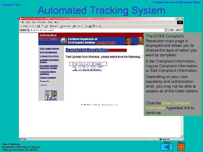Click the blue Back arrow navigation button

point(167,147)
